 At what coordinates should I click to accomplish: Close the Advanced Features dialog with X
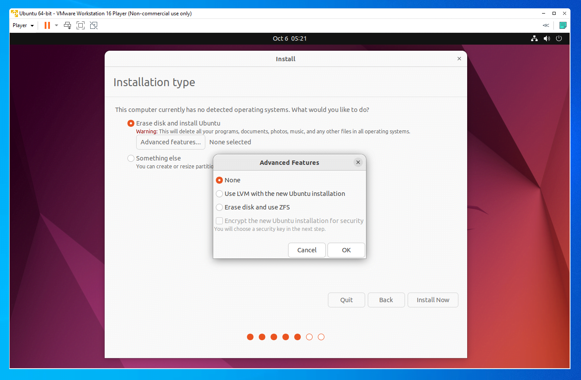[x=358, y=162]
